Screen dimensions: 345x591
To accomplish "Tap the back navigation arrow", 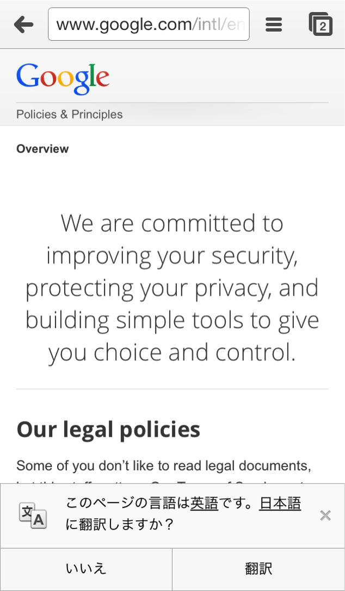I will 23,24.
